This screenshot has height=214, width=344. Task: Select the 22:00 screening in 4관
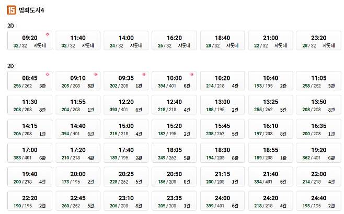[x=319, y=177]
